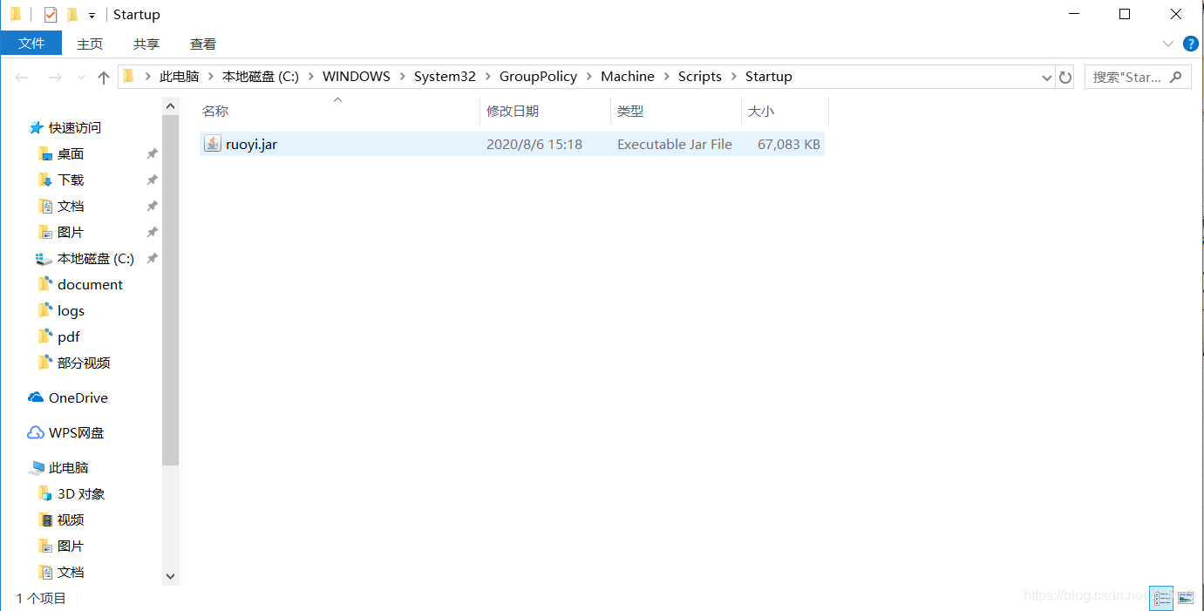Open 桌面 in quick access
1204x611 pixels.
pyautogui.click(x=71, y=153)
